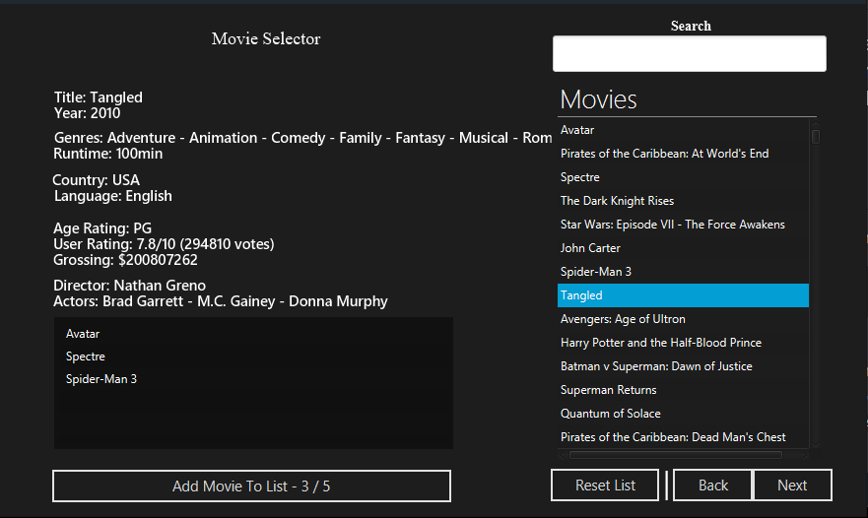
Task: Pick Star Wars: Episode VII - The Force Awakens
Action: pyautogui.click(x=683, y=225)
